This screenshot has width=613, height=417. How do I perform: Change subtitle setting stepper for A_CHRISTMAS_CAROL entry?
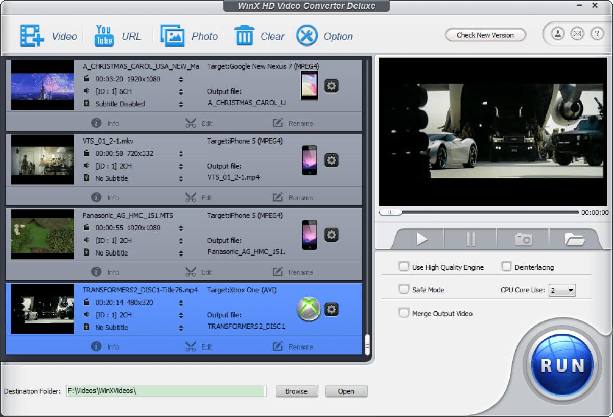tap(181, 104)
